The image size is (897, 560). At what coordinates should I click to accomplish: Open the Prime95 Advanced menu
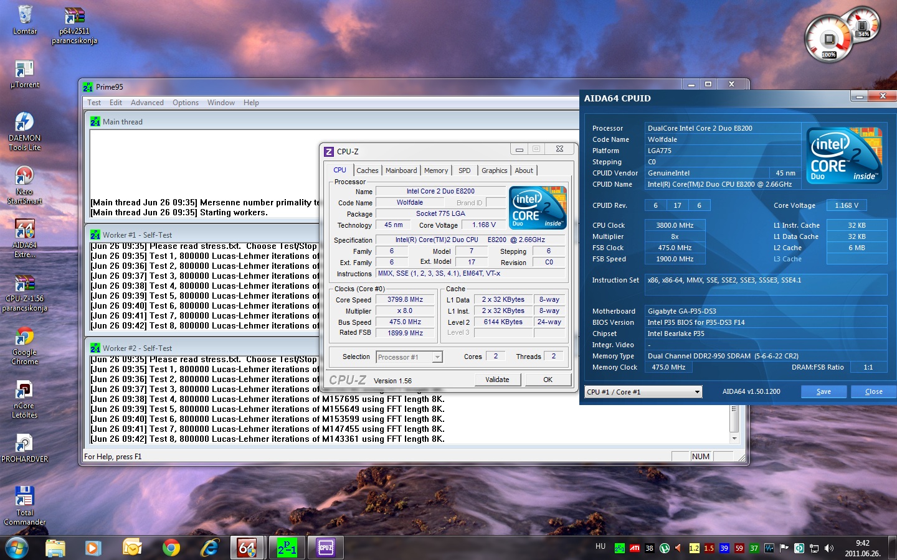coord(147,103)
